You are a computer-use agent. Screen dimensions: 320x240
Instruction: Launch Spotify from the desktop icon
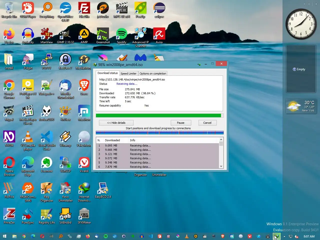(x=122, y=36)
